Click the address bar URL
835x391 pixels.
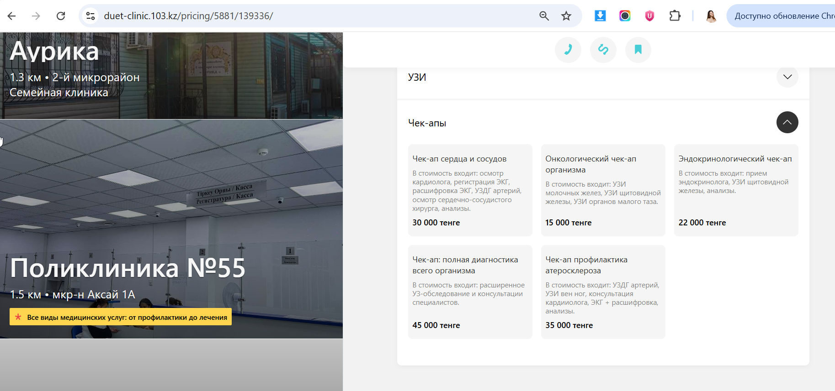(x=188, y=16)
